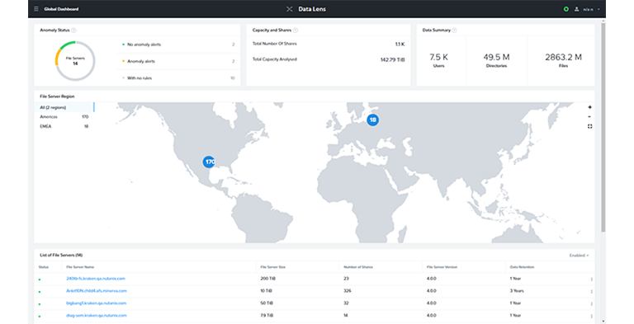Image resolution: width=634 pixels, height=324 pixels.
Task: Open the Ankit10N file server link
Action: click(x=97, y=291)
